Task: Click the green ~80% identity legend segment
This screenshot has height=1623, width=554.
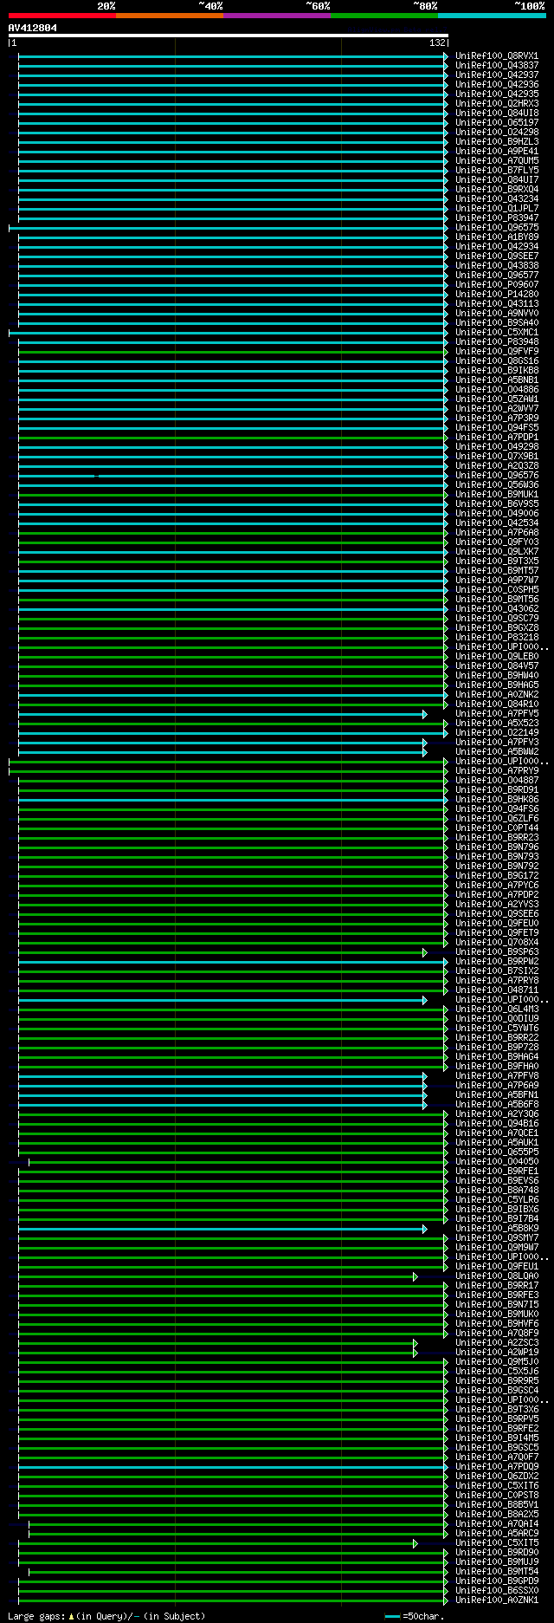Action: [x=383, y=16]
